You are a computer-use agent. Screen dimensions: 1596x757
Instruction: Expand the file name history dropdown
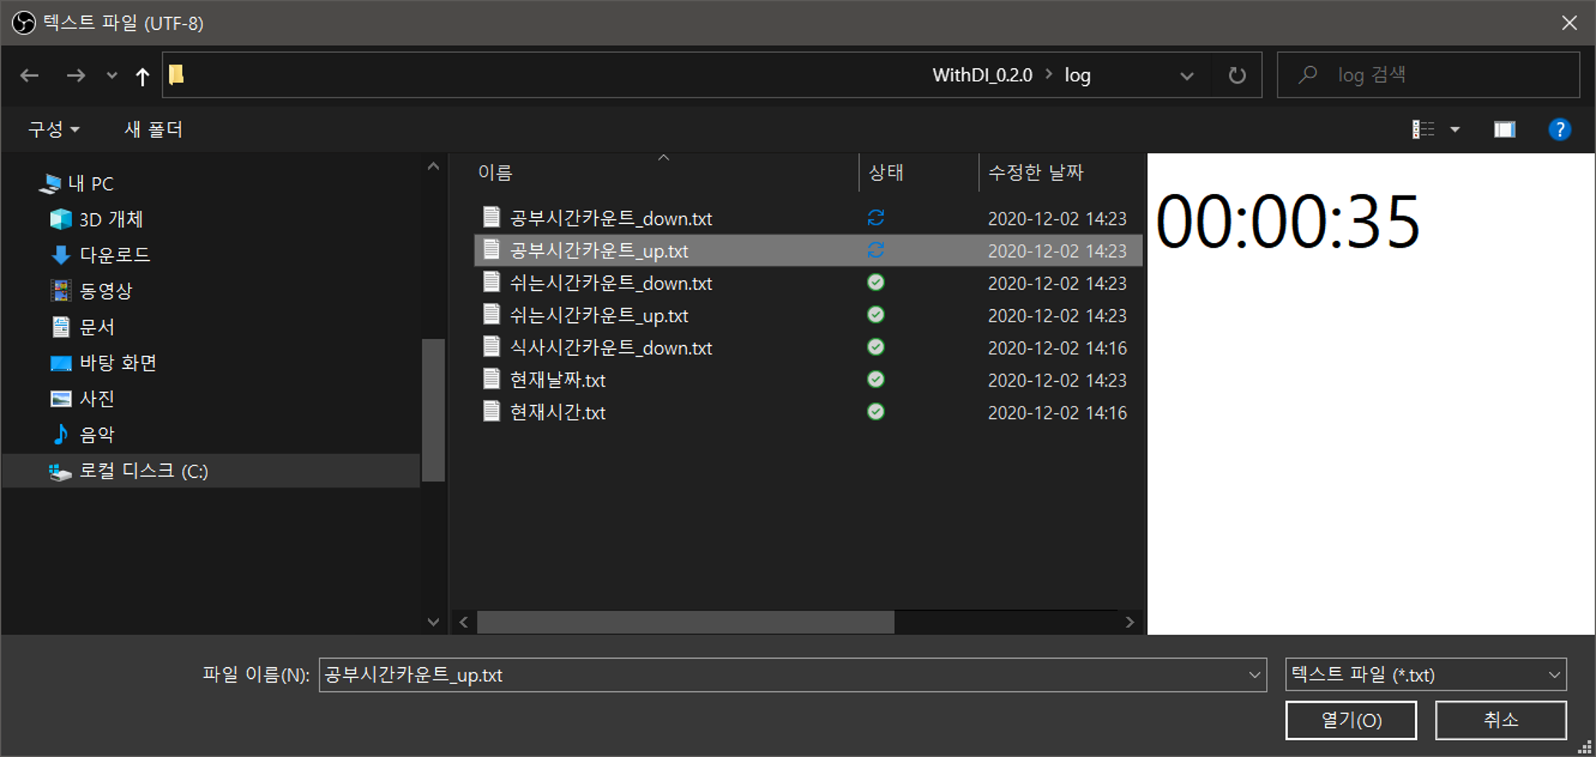(1254, 675)
